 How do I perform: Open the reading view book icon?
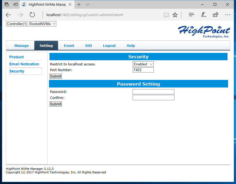pyautogui.click(x=166, y=15)
